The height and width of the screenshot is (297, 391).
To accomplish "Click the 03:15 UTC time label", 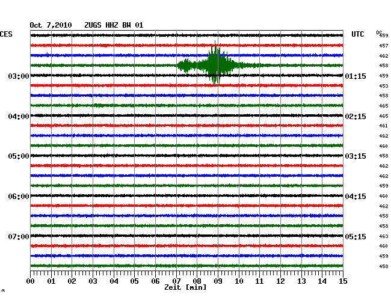I will point(356,156).
